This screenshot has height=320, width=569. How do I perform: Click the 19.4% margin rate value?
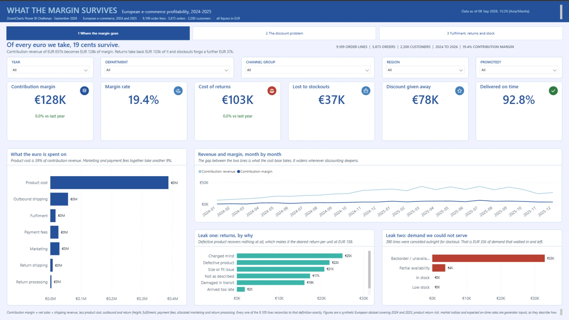pyautogui.click(x=144, y=100)
